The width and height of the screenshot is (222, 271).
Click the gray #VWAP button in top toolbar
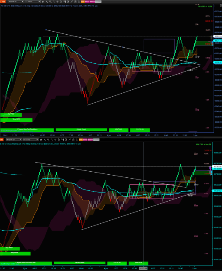coord(99,2)
